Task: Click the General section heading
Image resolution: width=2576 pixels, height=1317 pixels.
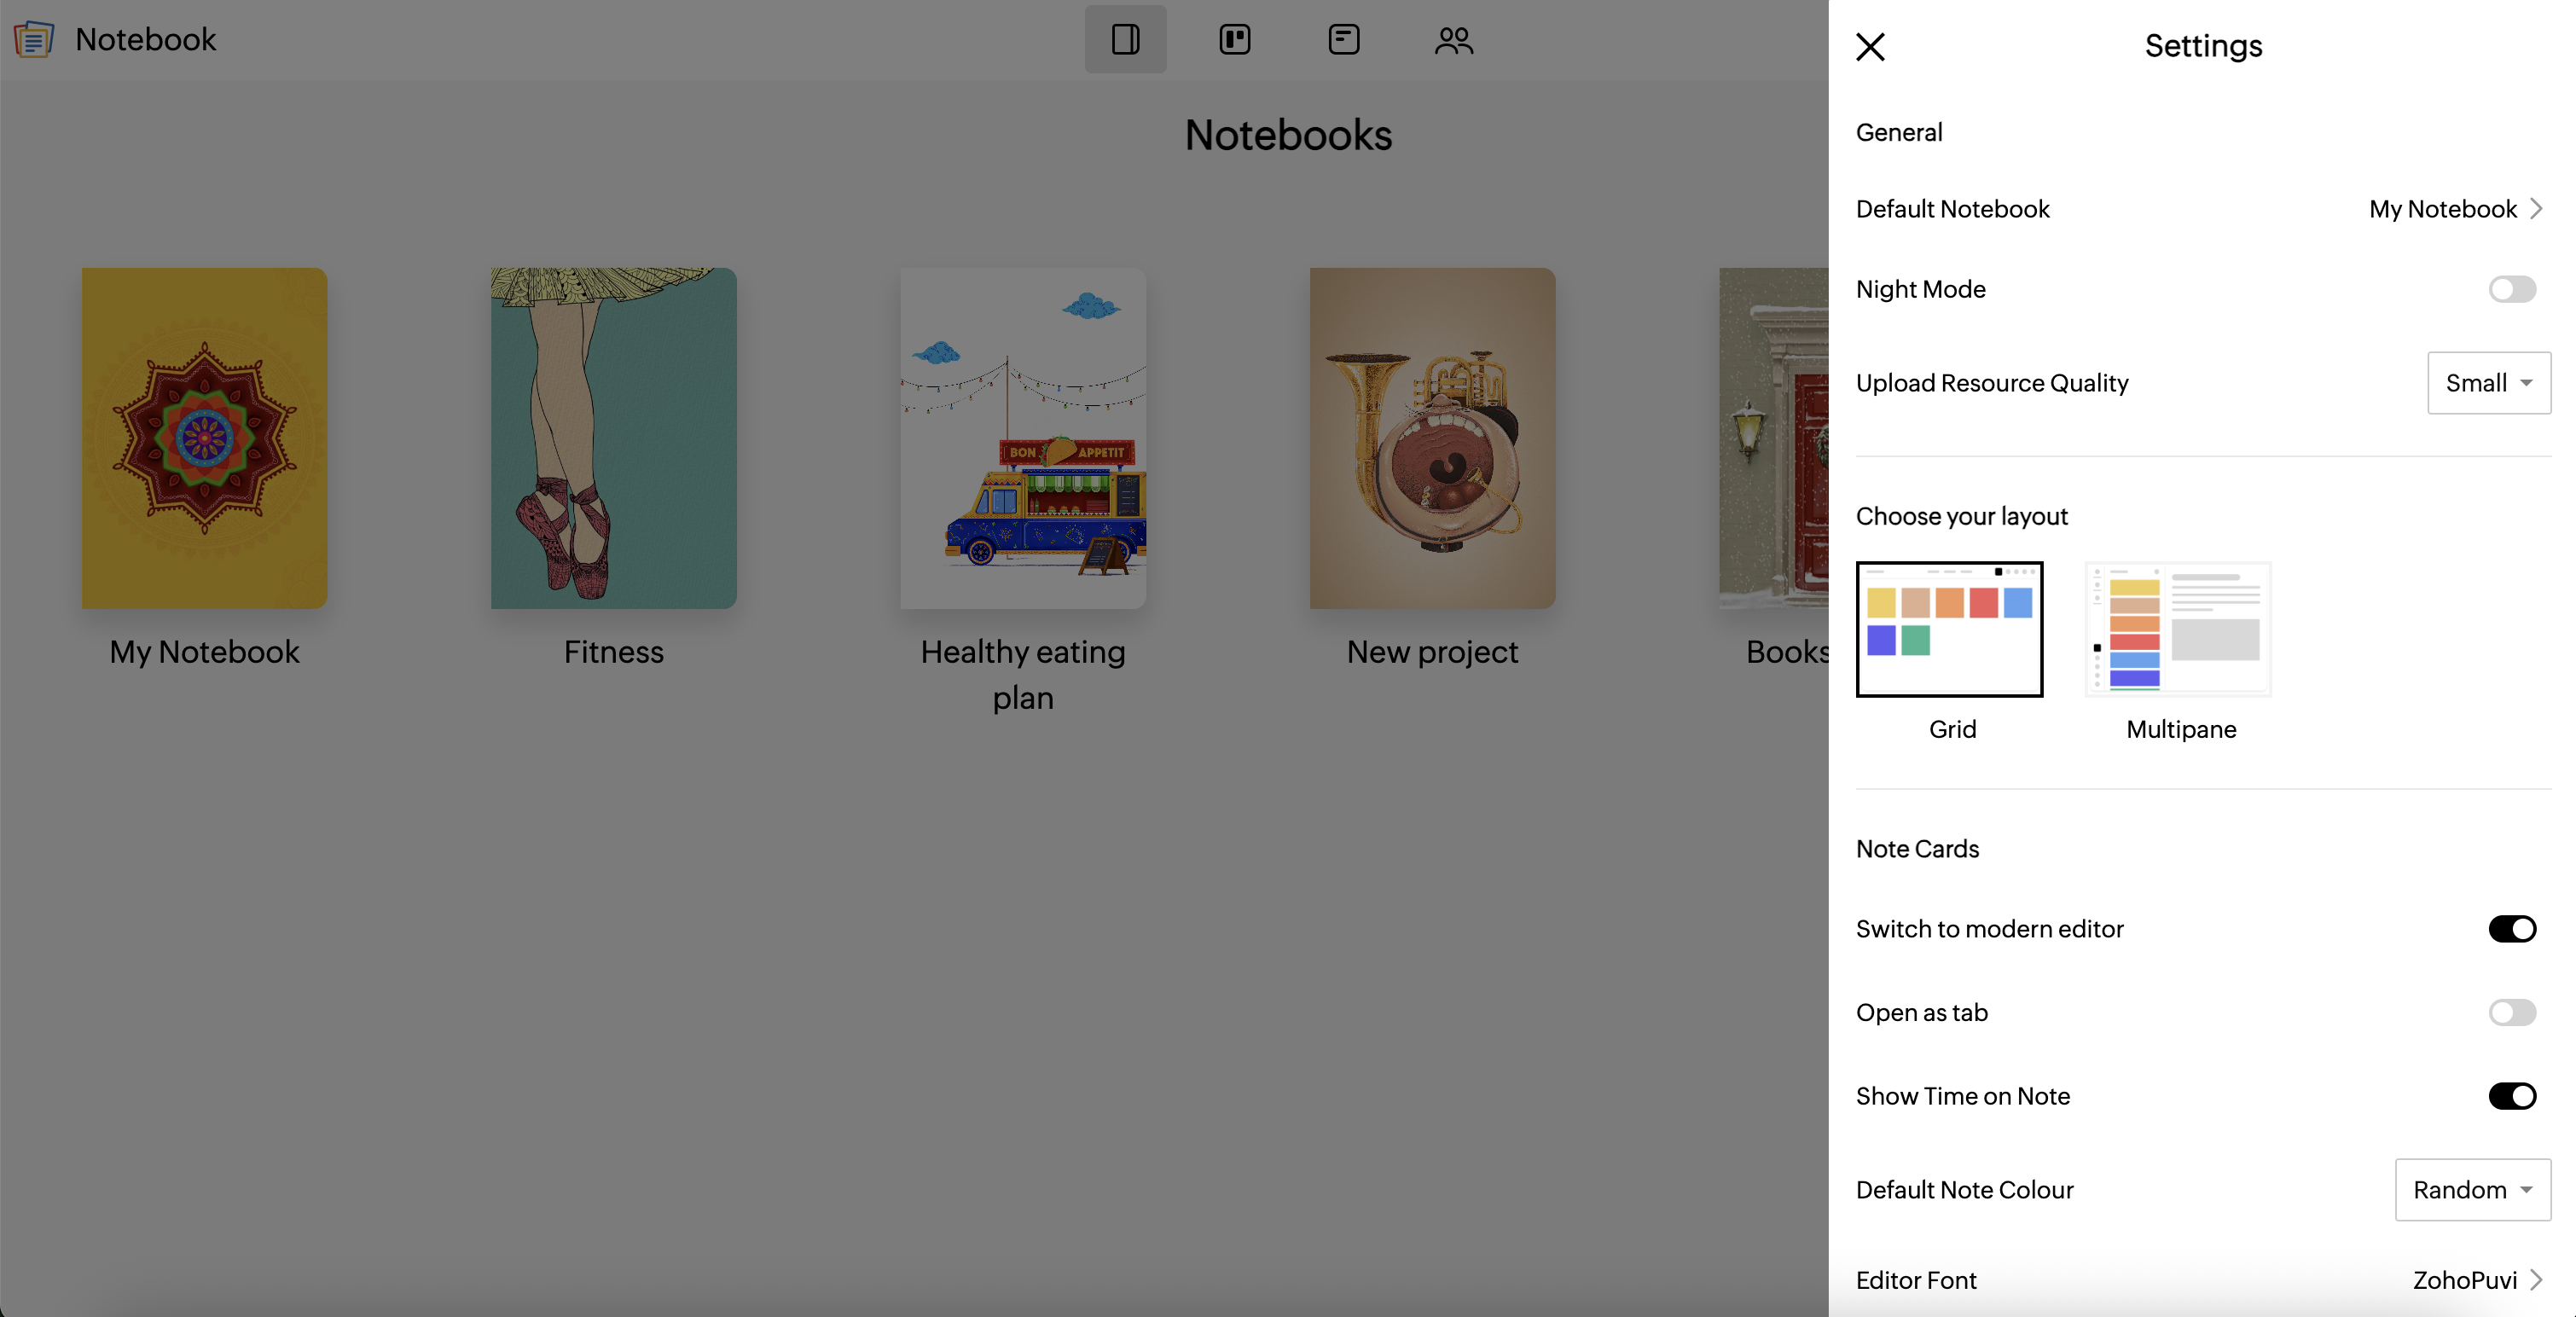Action: tap(1898, 132)
